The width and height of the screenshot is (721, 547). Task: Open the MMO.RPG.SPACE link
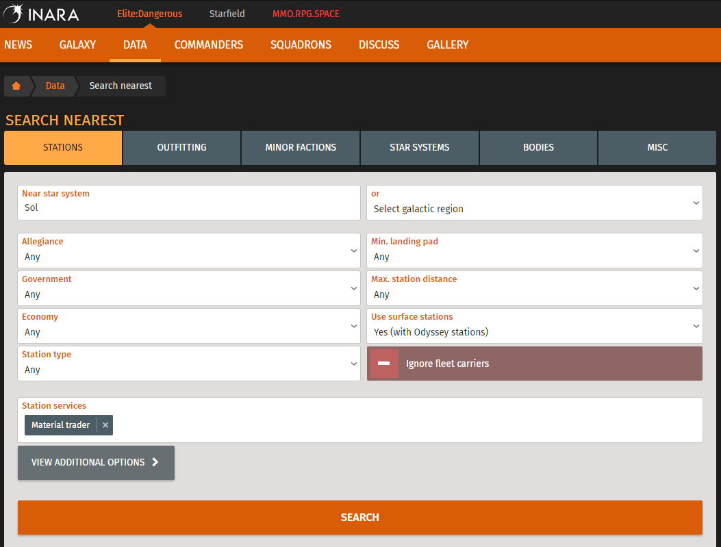click(306, 14)
